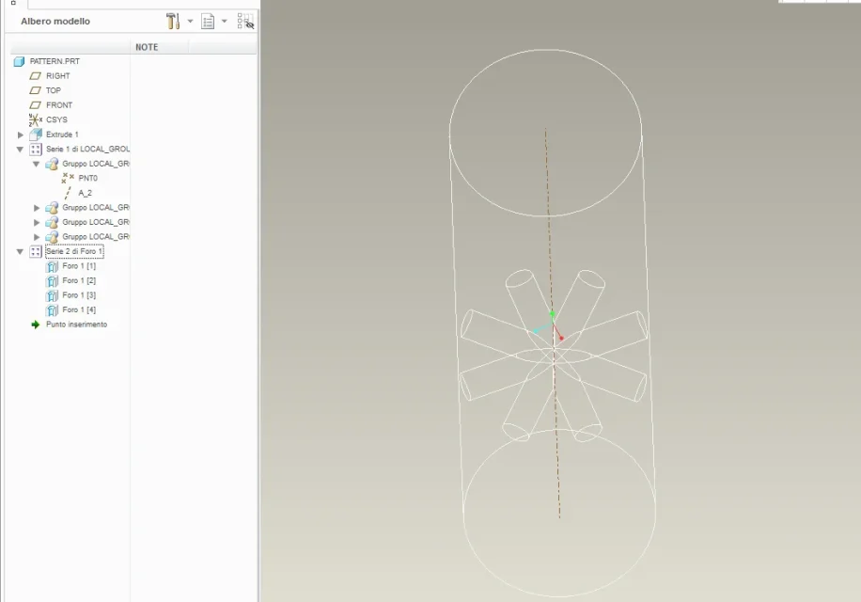Open the model tree settings hammer tool
861x602 pixels.
(x=173, y=21)
